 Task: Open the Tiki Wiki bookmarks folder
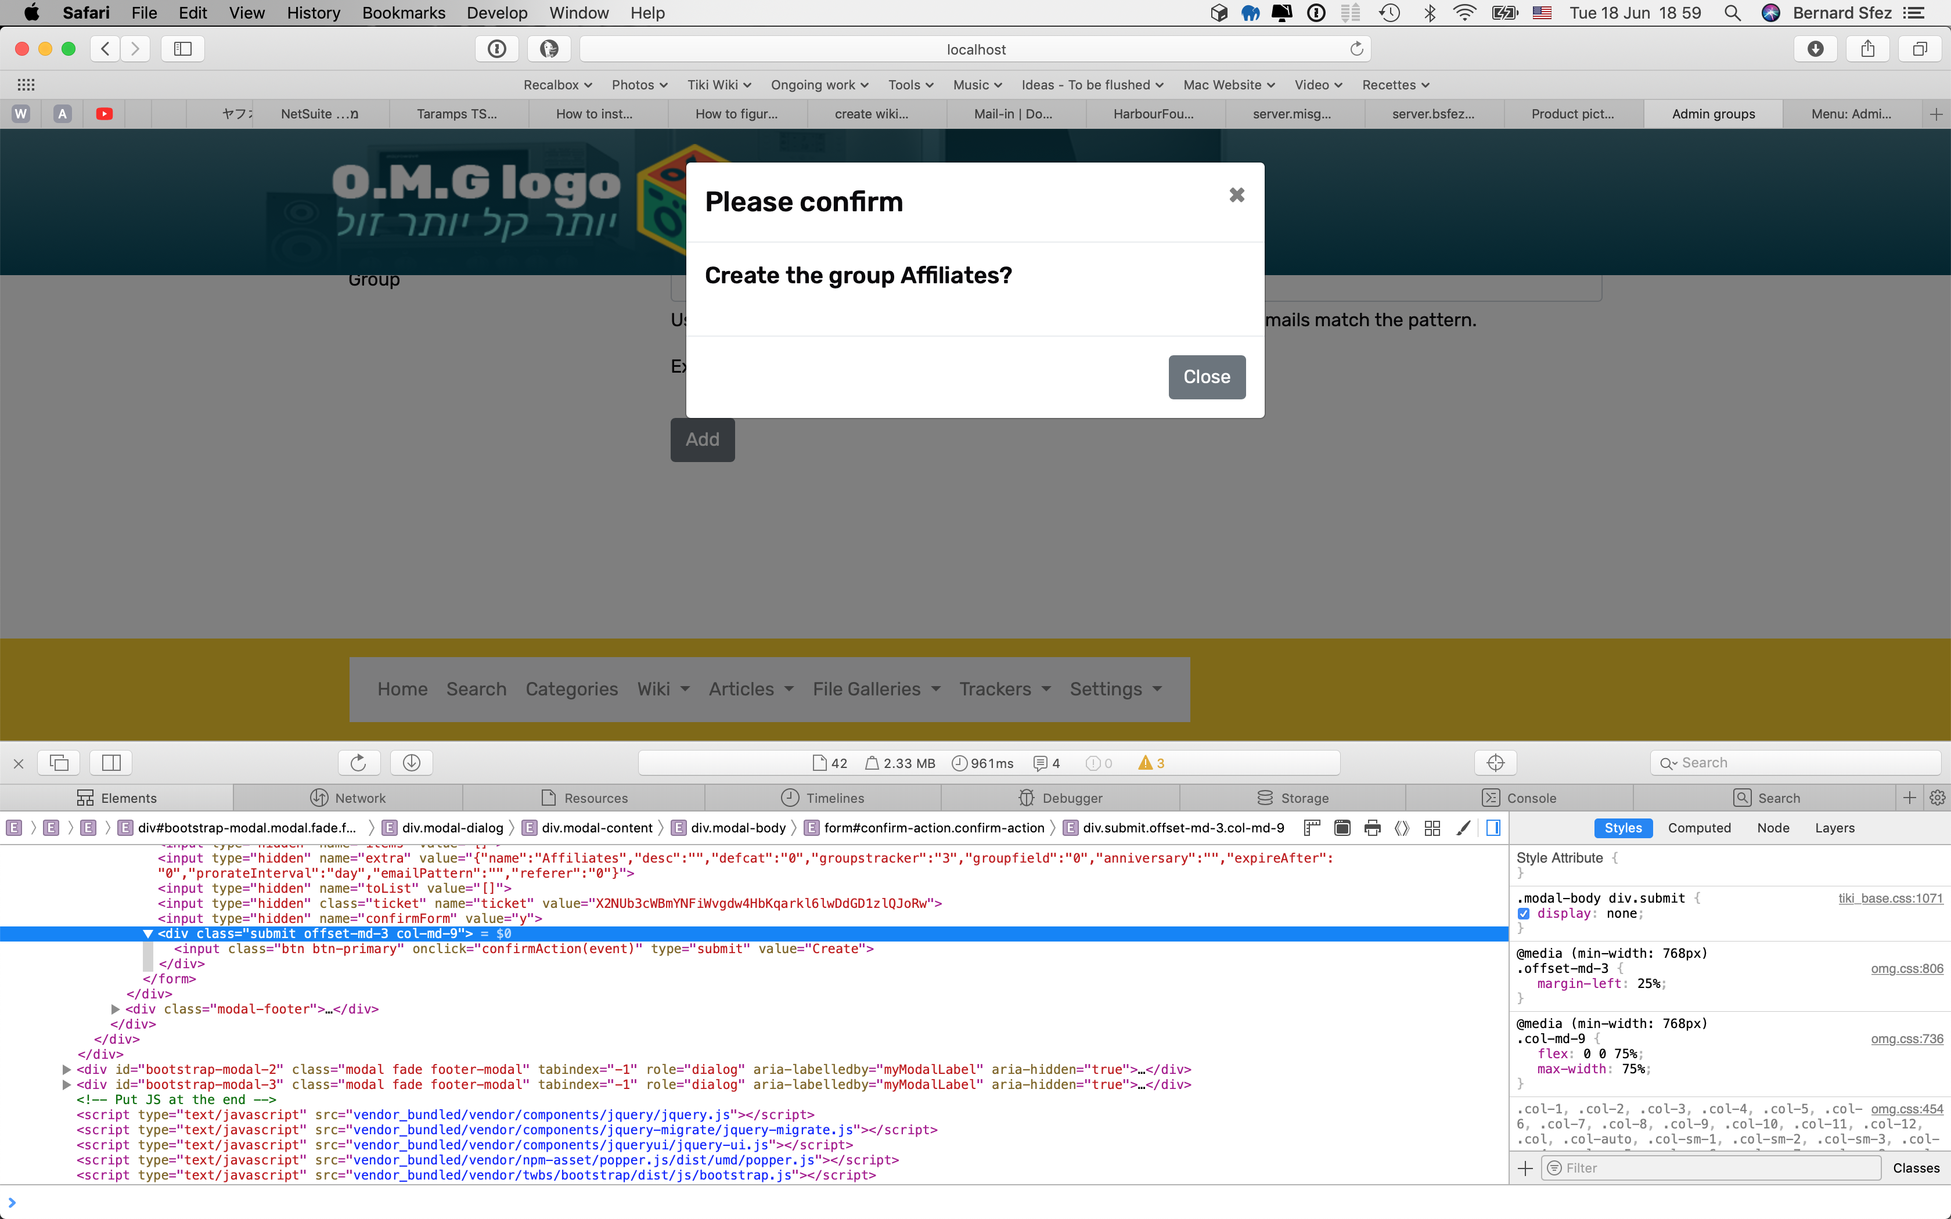click(719, 85)
